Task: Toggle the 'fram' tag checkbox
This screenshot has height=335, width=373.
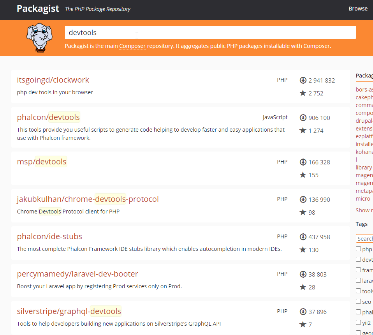Action: pyautogui.click(x=358, y=270)
